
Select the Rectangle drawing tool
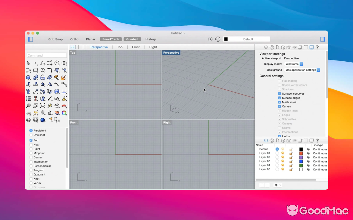tap(35, 70)
